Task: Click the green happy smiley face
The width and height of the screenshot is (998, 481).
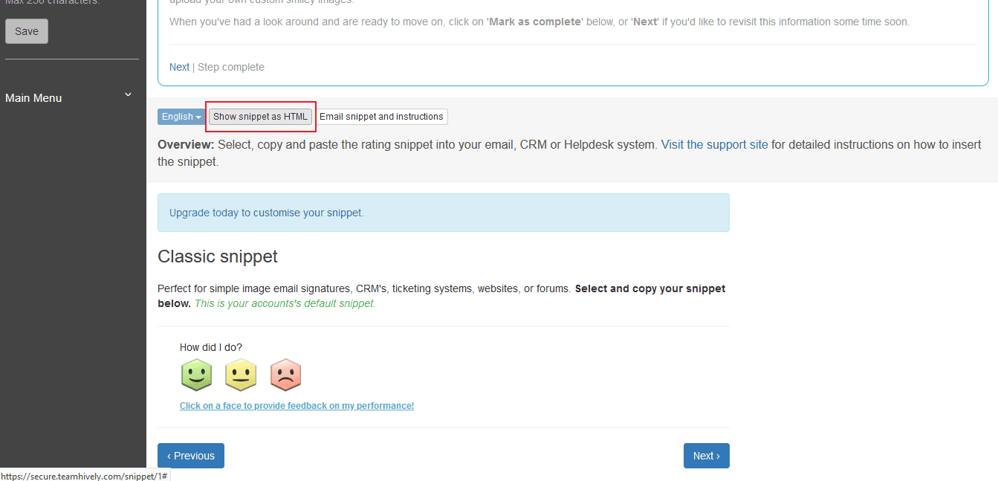Action: click(x=197, y=375)
